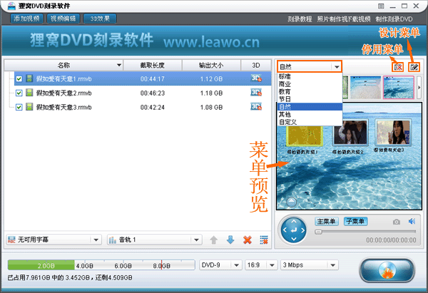
Task: Click the 1.18 GB output size cell
Action: tap(211, 93)
